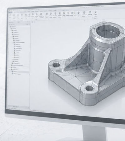Open the blue highlighted tab in the ribbon

pos(10,13)
